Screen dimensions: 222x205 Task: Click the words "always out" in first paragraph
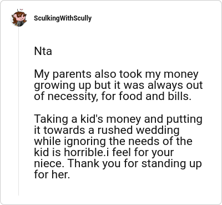(178, 86)
